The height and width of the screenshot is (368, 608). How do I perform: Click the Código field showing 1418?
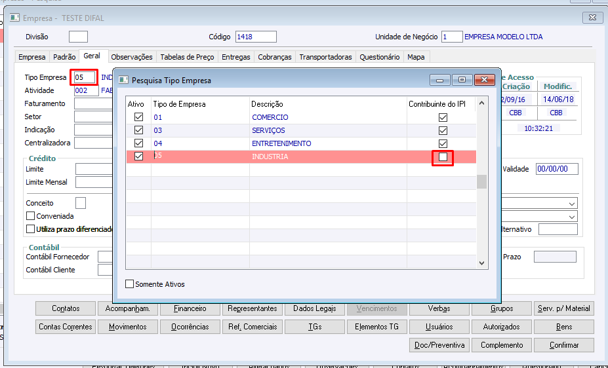coord(256,37)
